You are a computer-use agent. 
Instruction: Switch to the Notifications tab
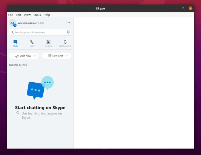coord(65,44)
